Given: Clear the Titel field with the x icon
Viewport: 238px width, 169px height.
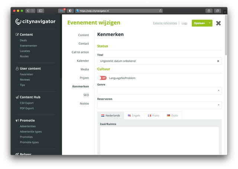Looking at the screenshot, I should (x=218, y=61).
